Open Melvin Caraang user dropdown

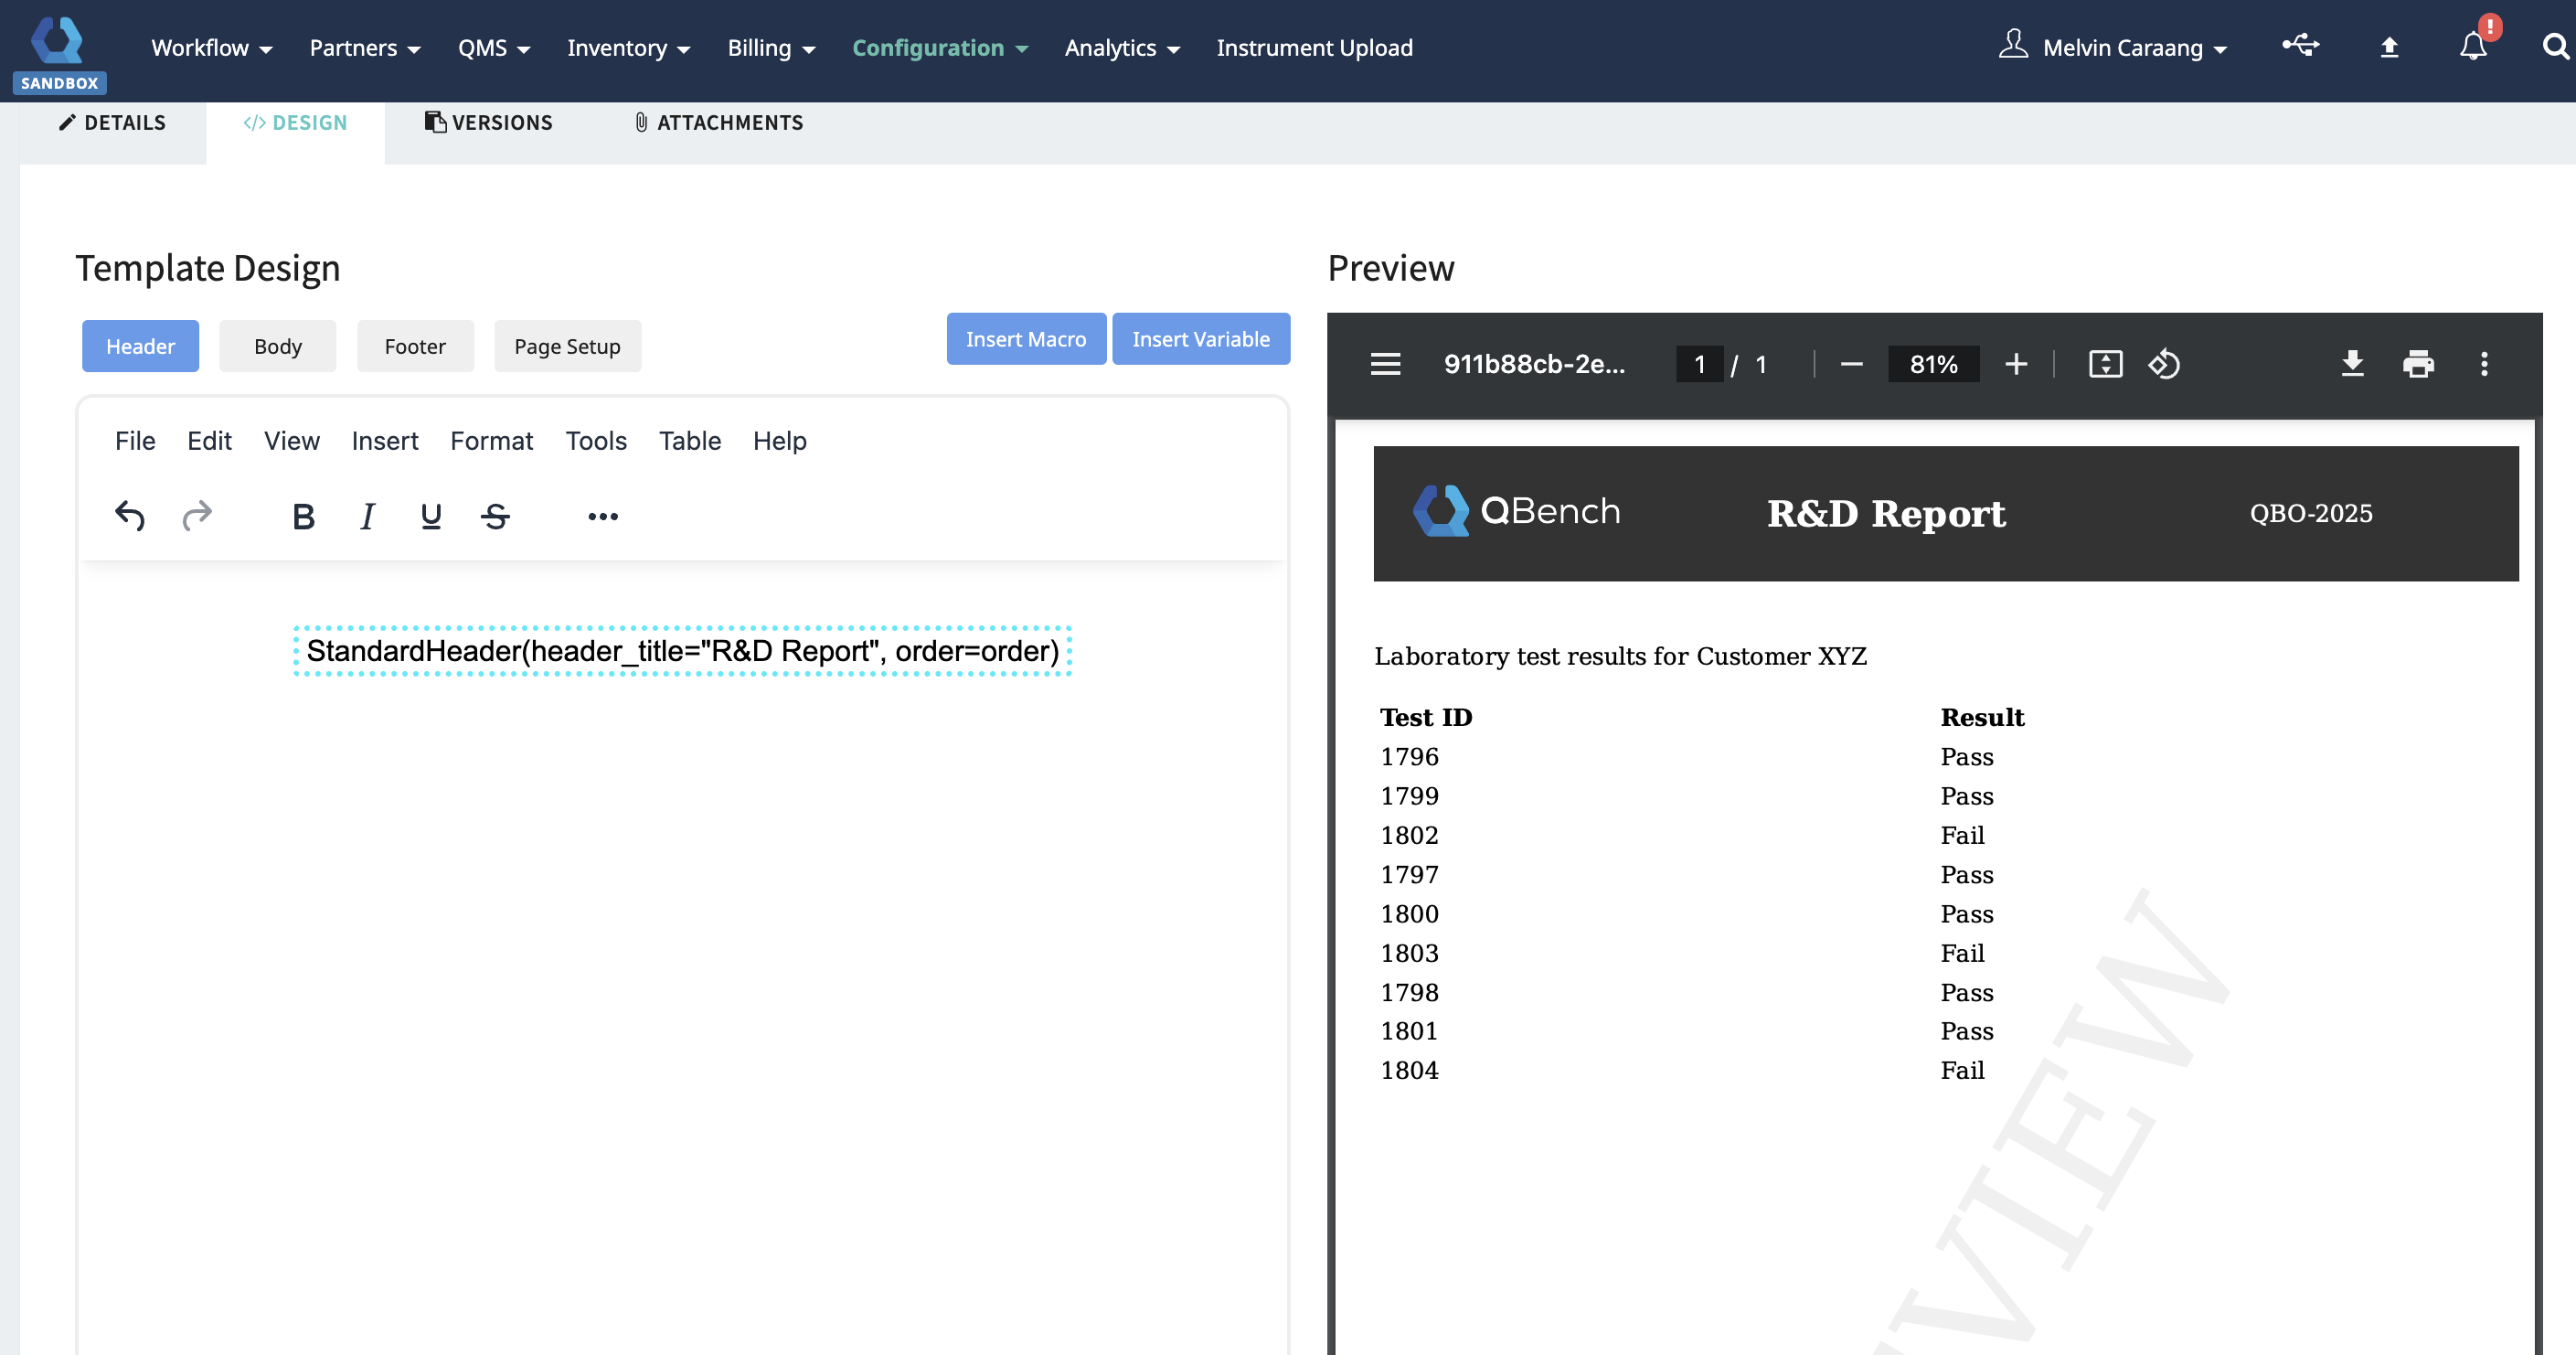click(2123, 48)
